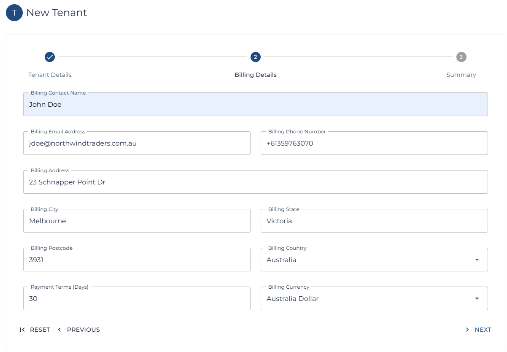Focus the Payment Terms (Days) field
This screenshot has width=507, height=352.
pyautogui.click(x=137, y=299)
